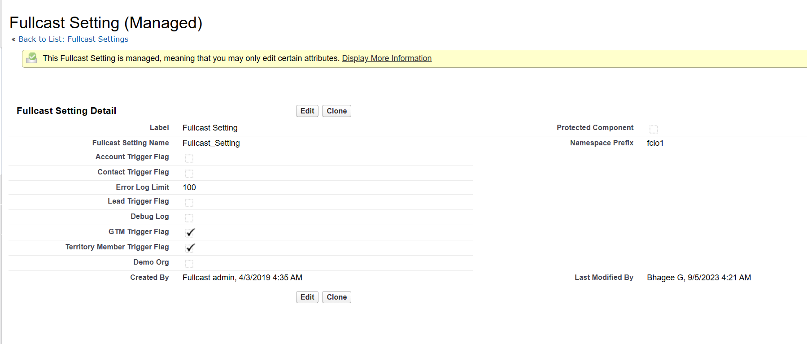Click the Territory Member Trigger Flag label
The image size is (807, 344).
(117, 247)
